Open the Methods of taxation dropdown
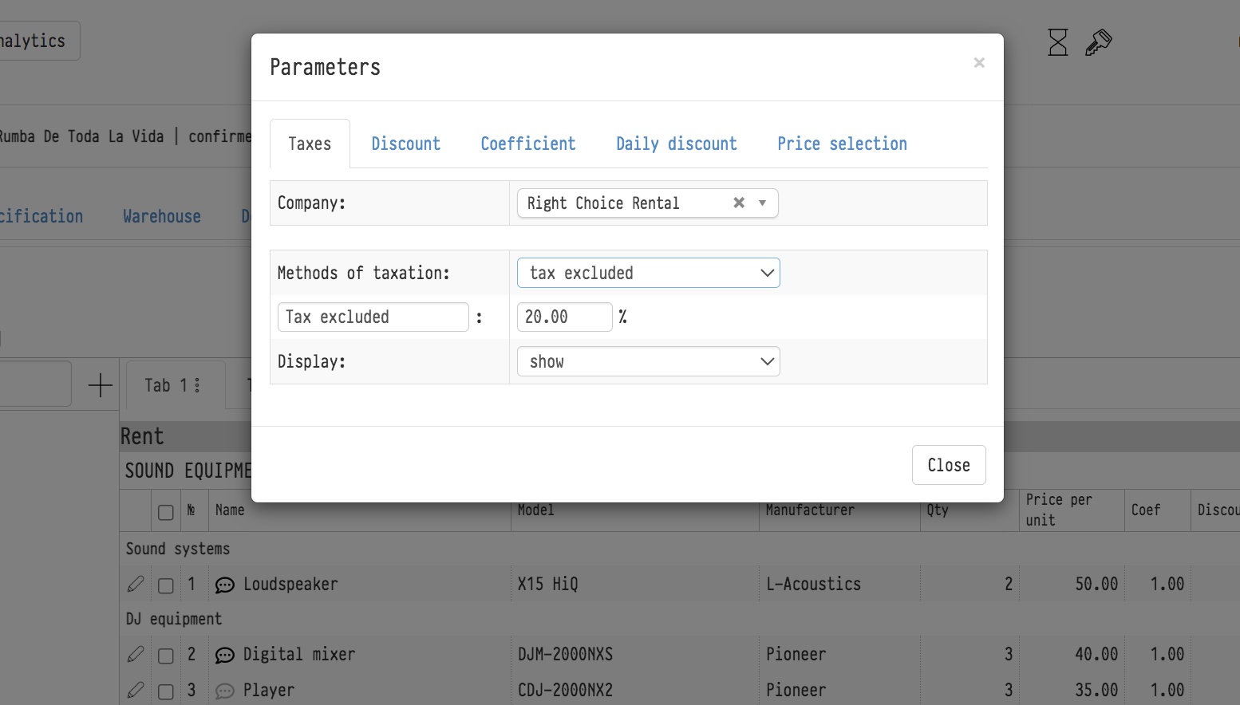Screen dimensions: 1240x705 pyautogui.click(x=648, y=273)
